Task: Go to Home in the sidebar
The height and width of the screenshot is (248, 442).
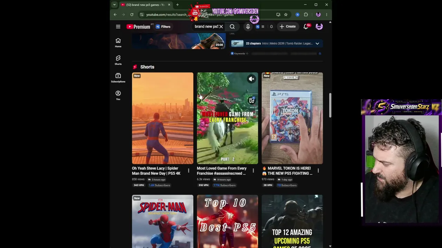Action: tap(118, 42)
